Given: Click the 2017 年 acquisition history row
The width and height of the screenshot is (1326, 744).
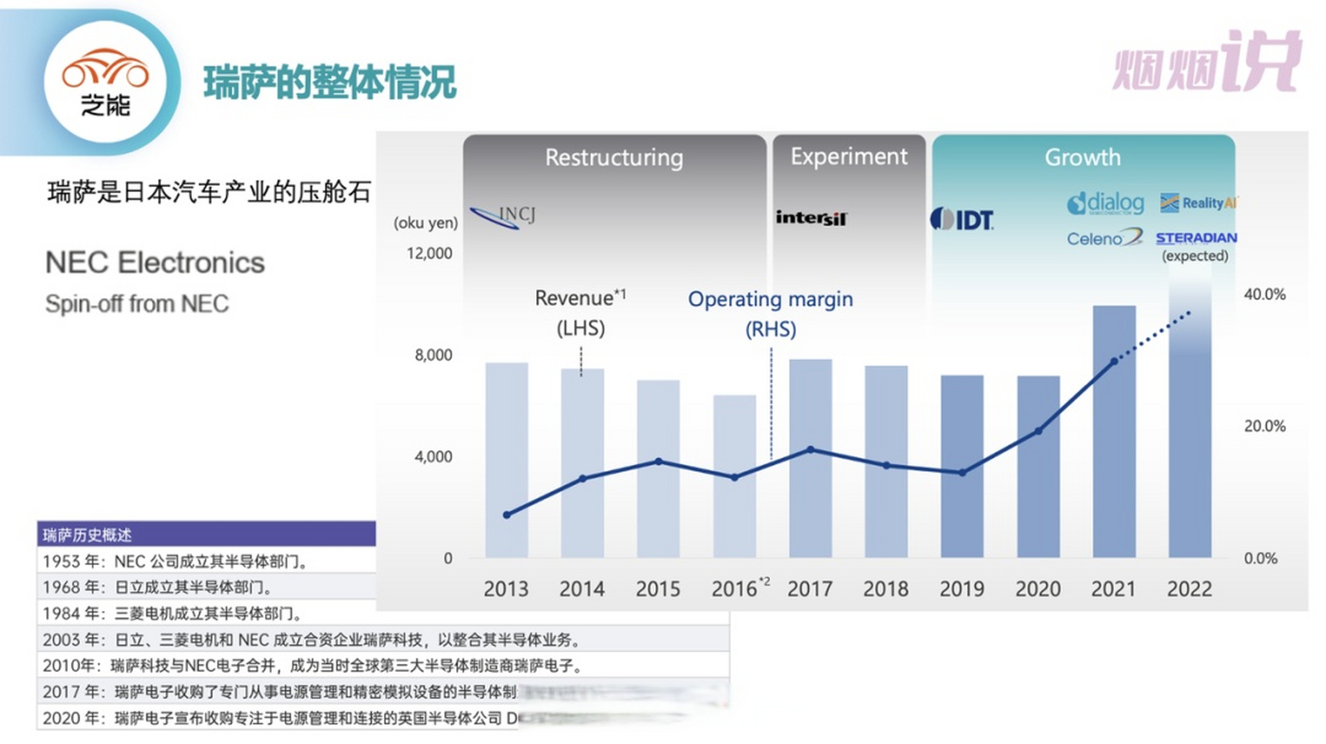Looking at the screenshot, I should point(383,692).
